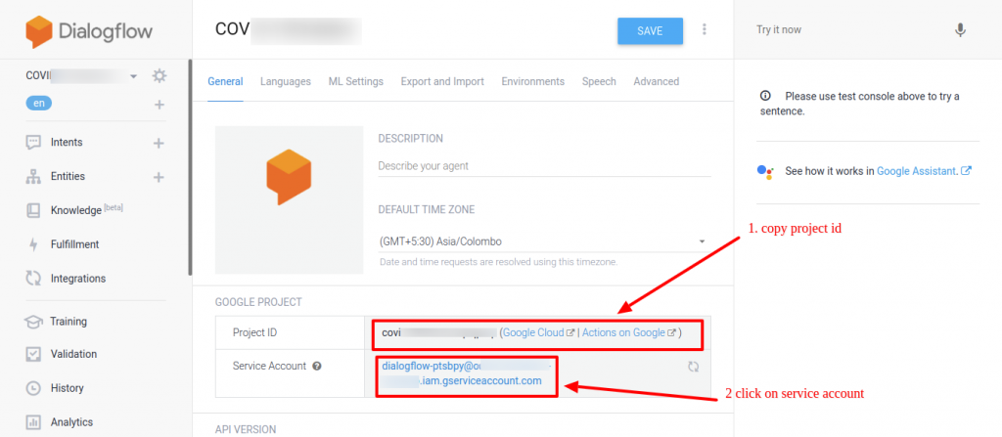Screen dimensions: 1002x437
Task: Click the sidebar vertical scrollbar
Action: click(x=190, y=167)
